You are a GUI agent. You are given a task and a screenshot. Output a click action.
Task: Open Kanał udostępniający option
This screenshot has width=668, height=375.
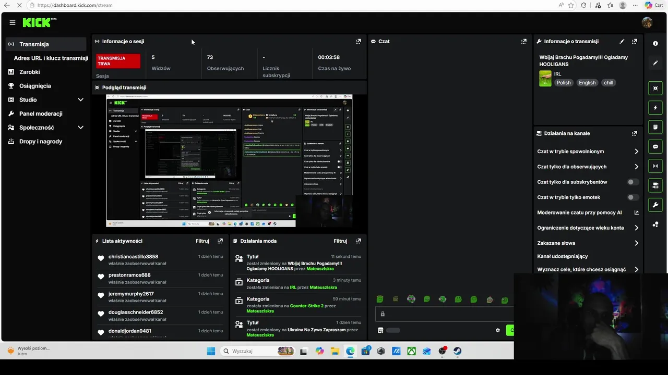pos(563,256)
